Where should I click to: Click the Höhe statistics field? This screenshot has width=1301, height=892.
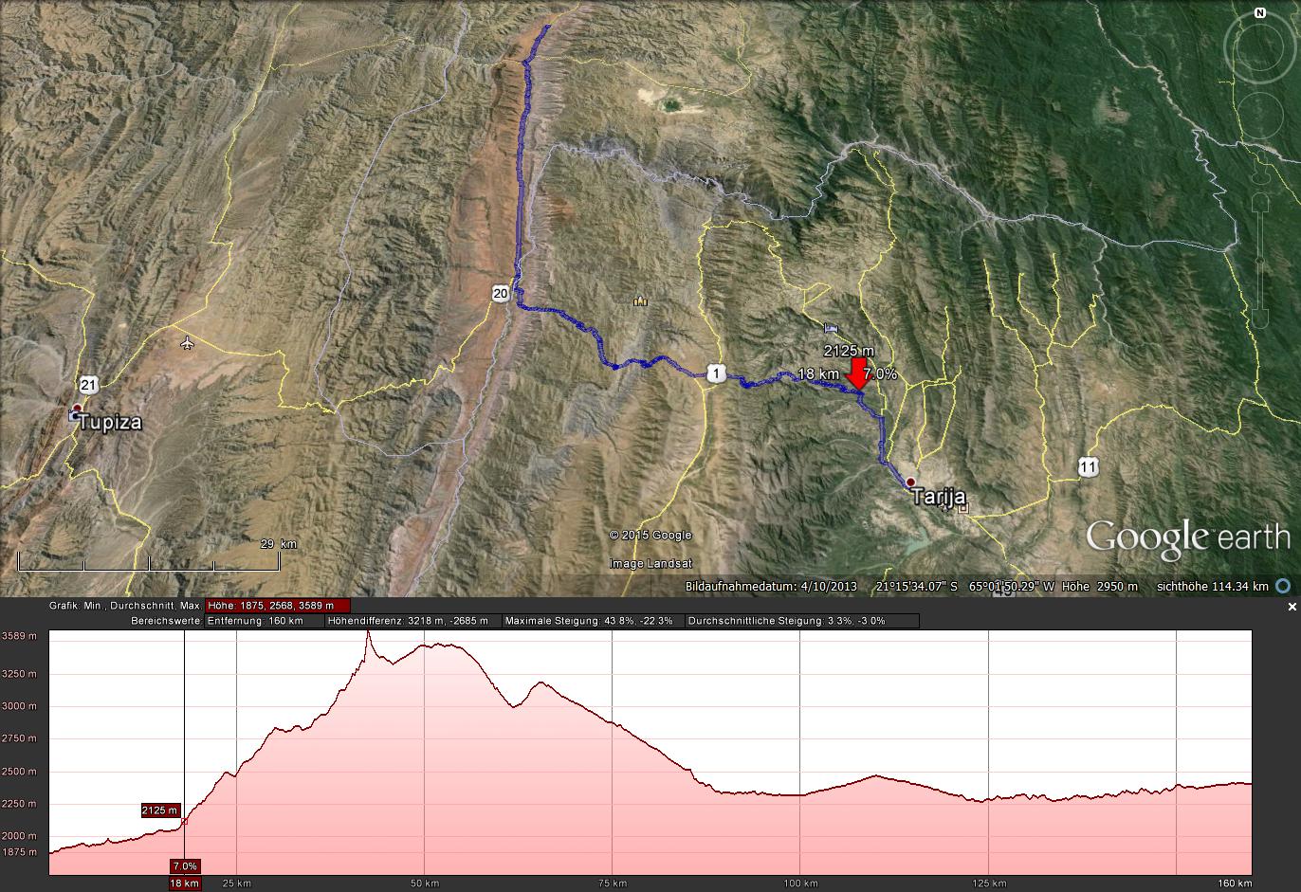pos(278,606)
